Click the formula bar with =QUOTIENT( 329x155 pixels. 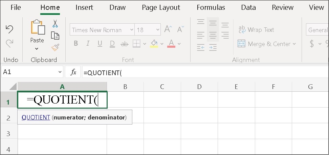[x=206, y=72]
